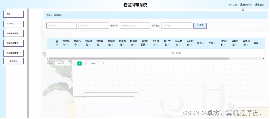Sort by 物品分类 column sort icon
Image resolution: width=270 pixels, height=119 pixels.
(90, 45)
